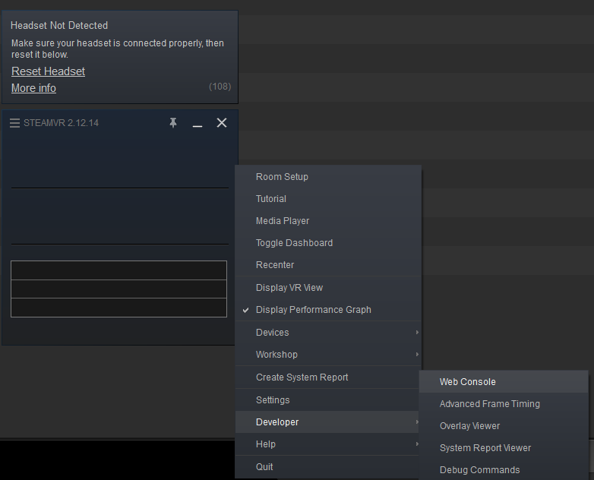Click the Reset Headset link
The image size is (594, 480).
tap(48, 71)
